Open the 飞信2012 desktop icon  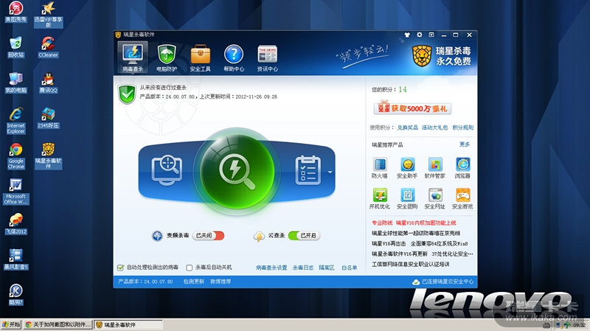tap(15, 224)
